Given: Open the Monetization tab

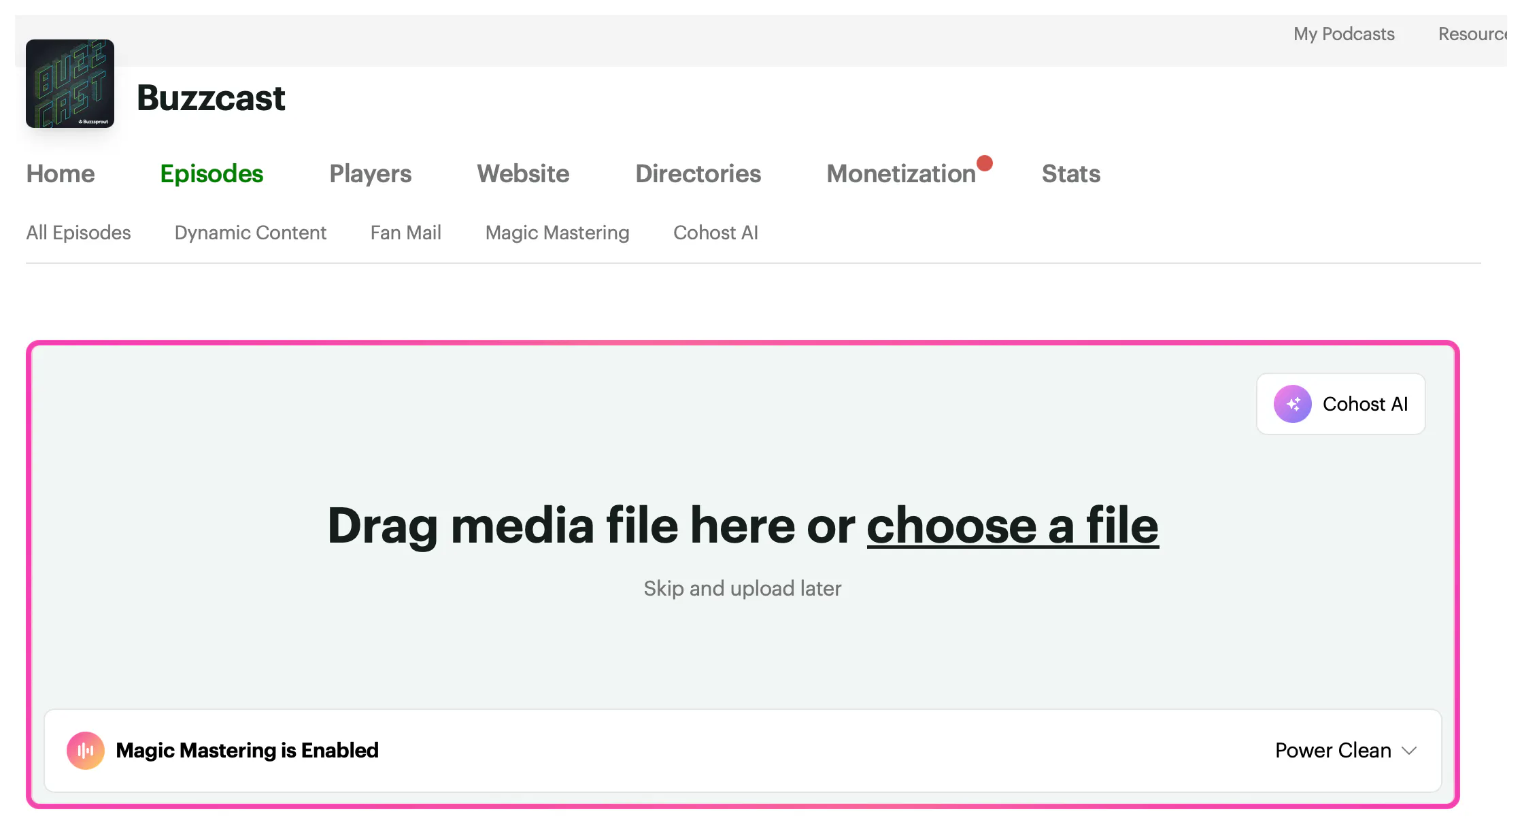Looking at the screenshot, I should click(x=901, y=174).
